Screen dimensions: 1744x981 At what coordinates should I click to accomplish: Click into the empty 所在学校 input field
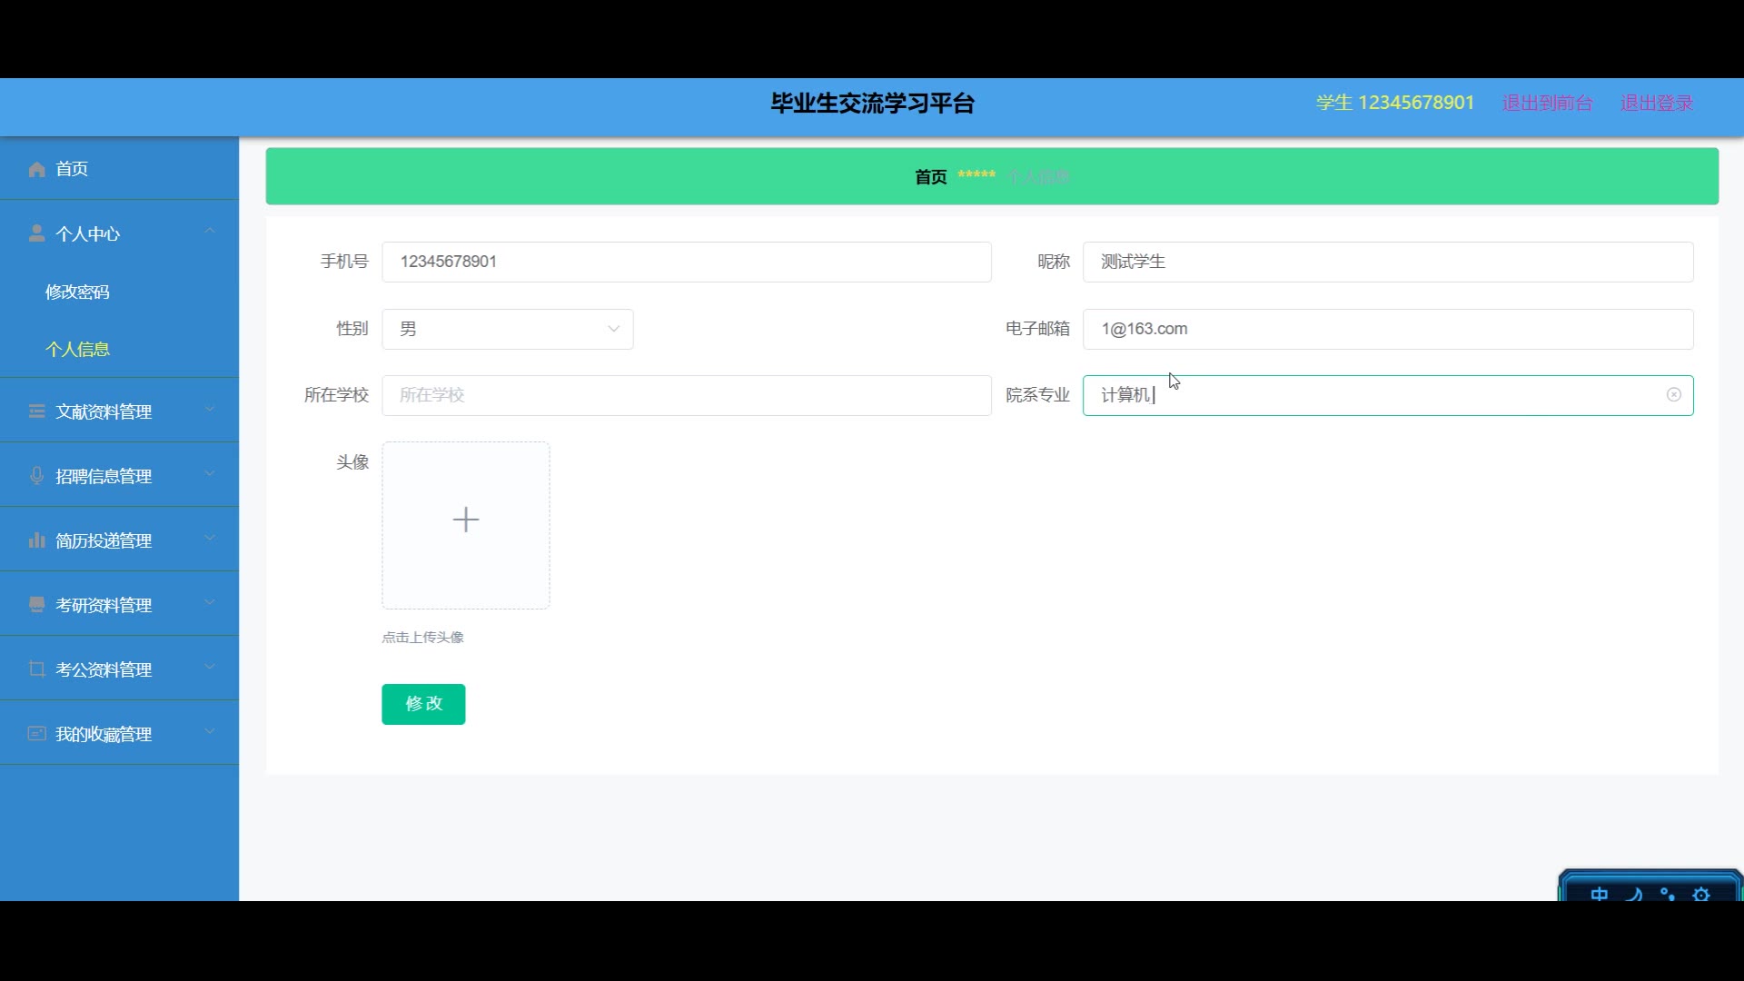point(687,395)
